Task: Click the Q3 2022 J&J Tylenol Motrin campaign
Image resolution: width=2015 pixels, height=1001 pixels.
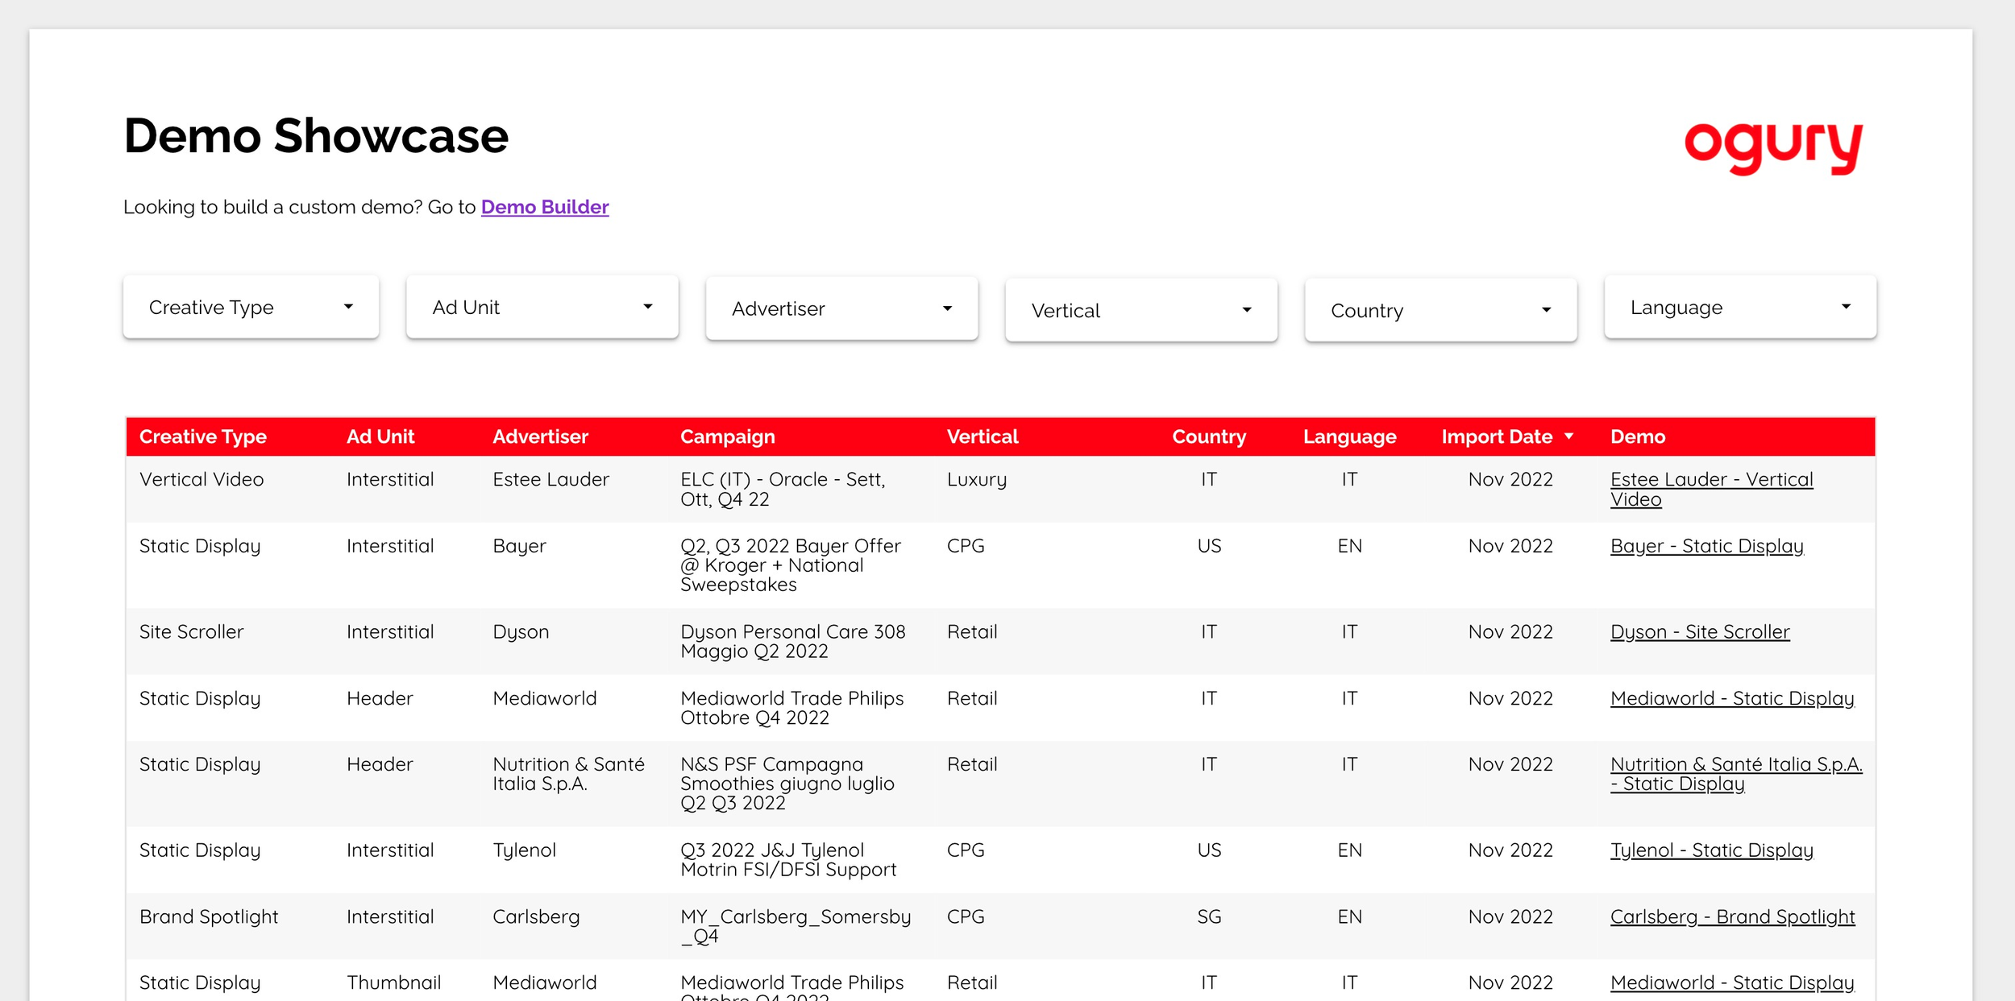Action: pyautogui.click(x=788, y=860)
